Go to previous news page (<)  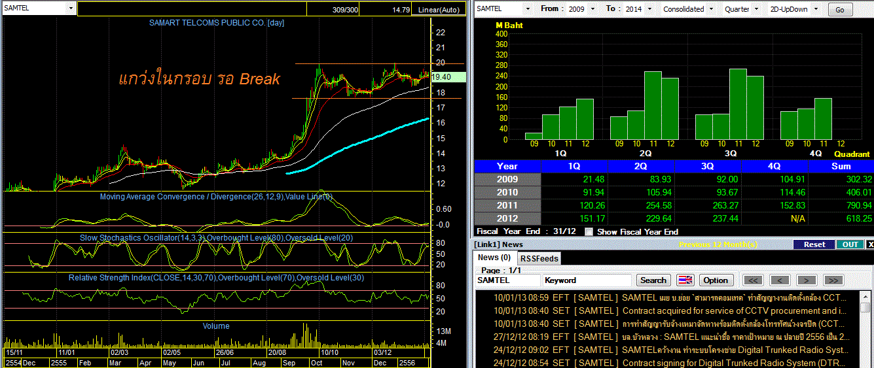780,280
